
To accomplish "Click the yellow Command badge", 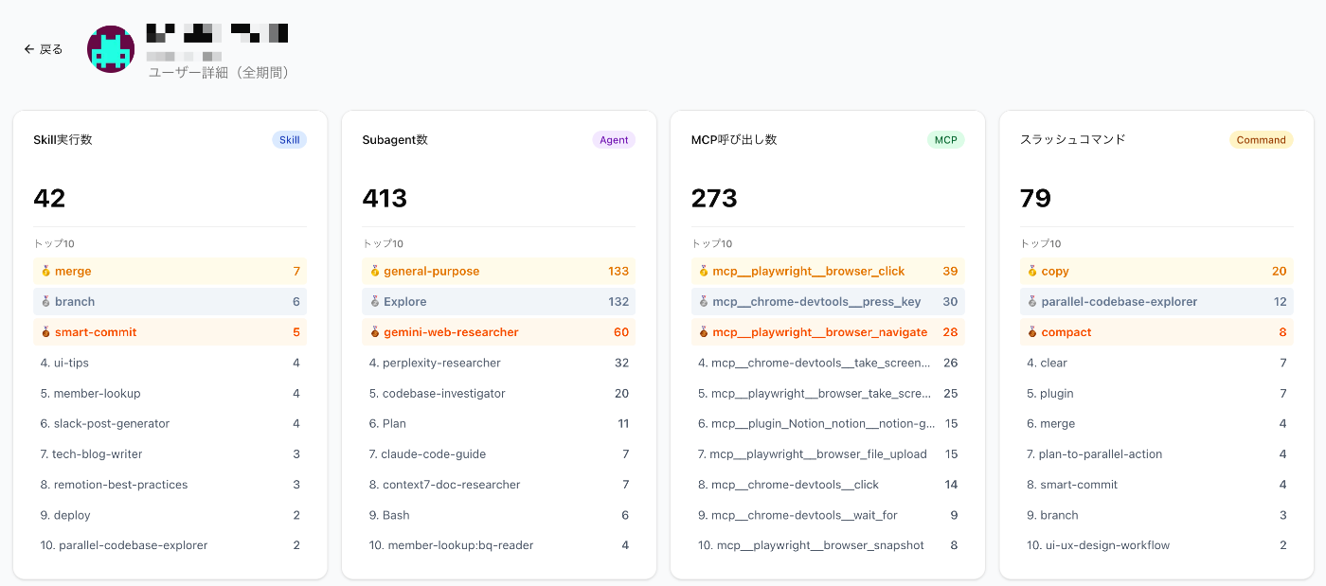I will click(x=1261, y=140).
